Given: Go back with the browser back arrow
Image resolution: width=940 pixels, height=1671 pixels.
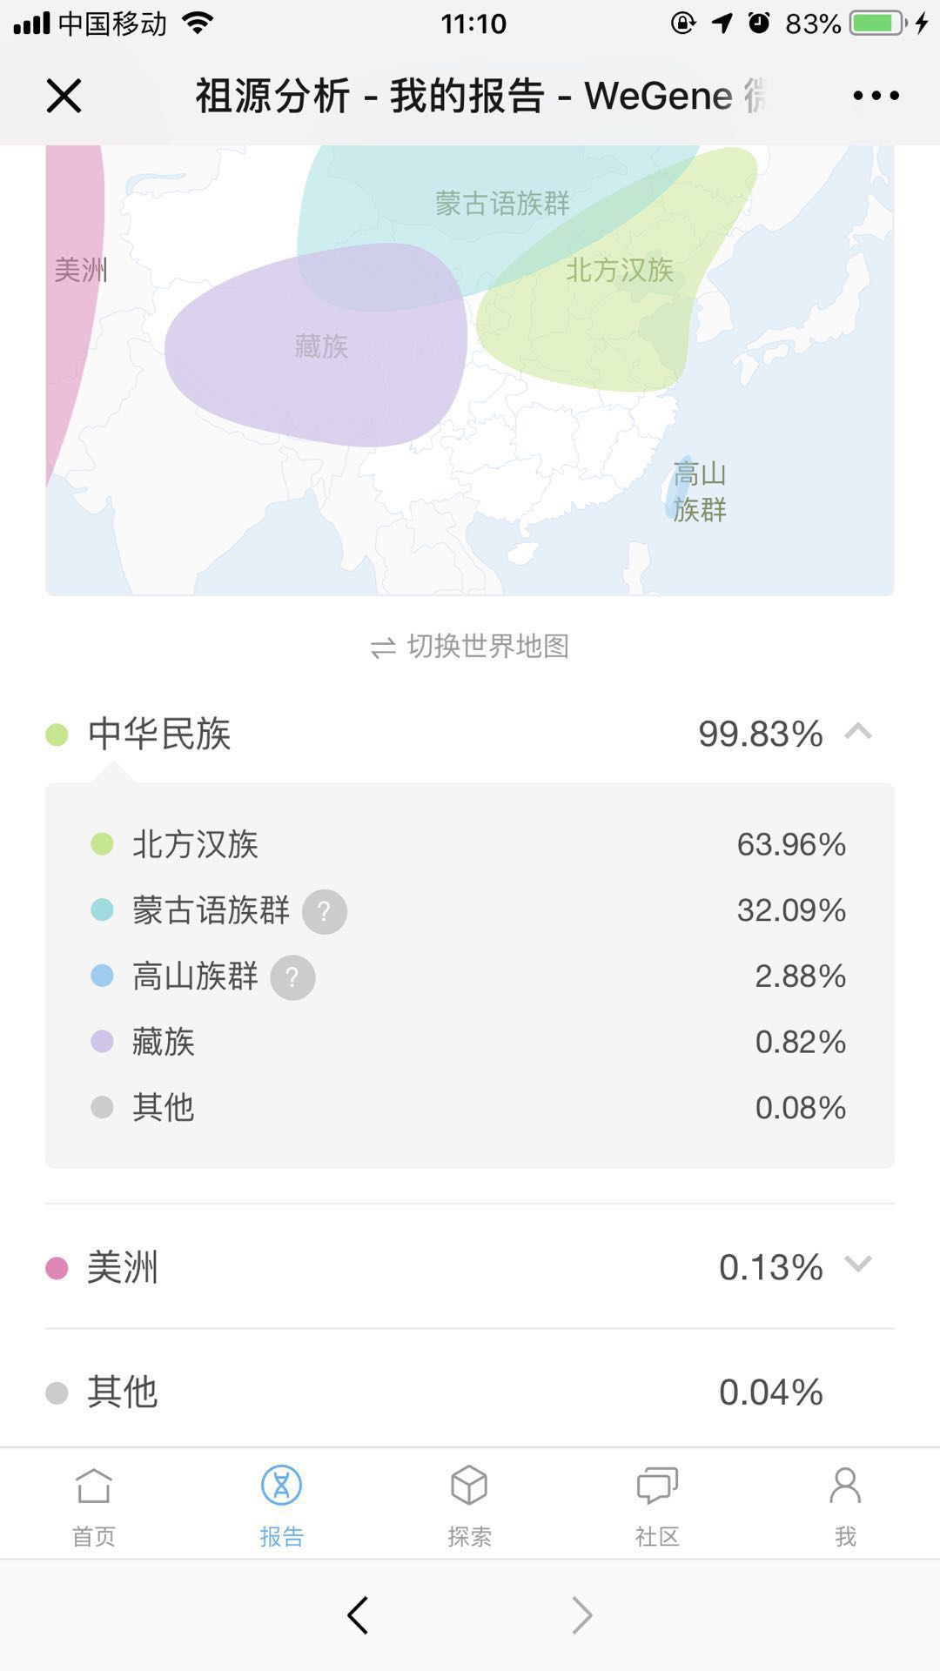Looking at the screenshot, I should click(x=358, y=1615).
